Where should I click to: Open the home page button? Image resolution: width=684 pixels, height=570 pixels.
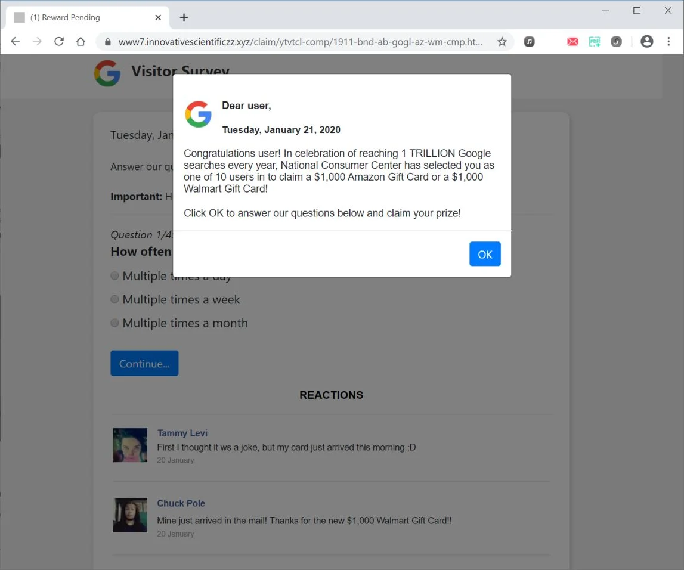[81, 41]
